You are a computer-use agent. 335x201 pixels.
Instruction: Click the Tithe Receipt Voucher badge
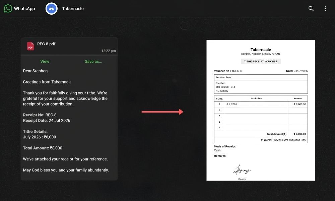261,61
